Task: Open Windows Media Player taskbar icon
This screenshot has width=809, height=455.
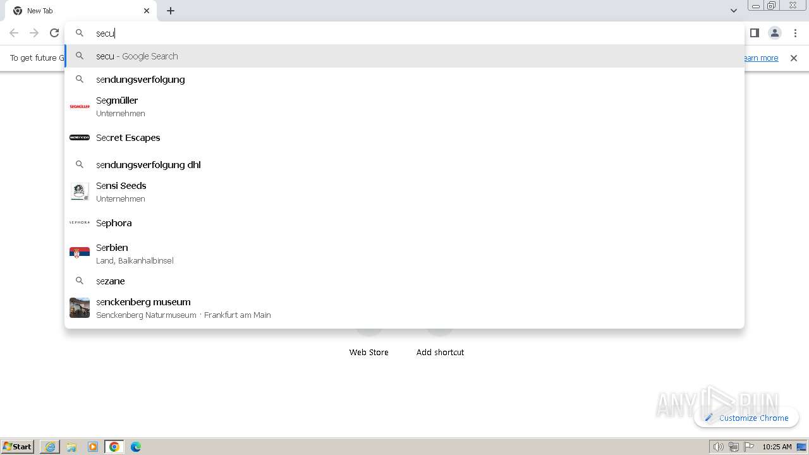Action: coord(93,447)
